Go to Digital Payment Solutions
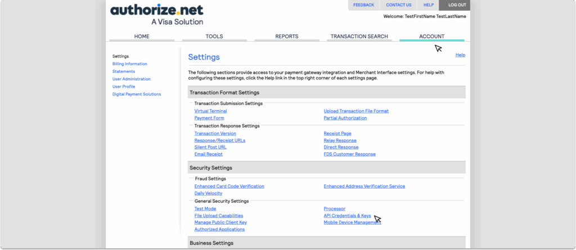The image size is (576, 250). [x=137, y=94]
